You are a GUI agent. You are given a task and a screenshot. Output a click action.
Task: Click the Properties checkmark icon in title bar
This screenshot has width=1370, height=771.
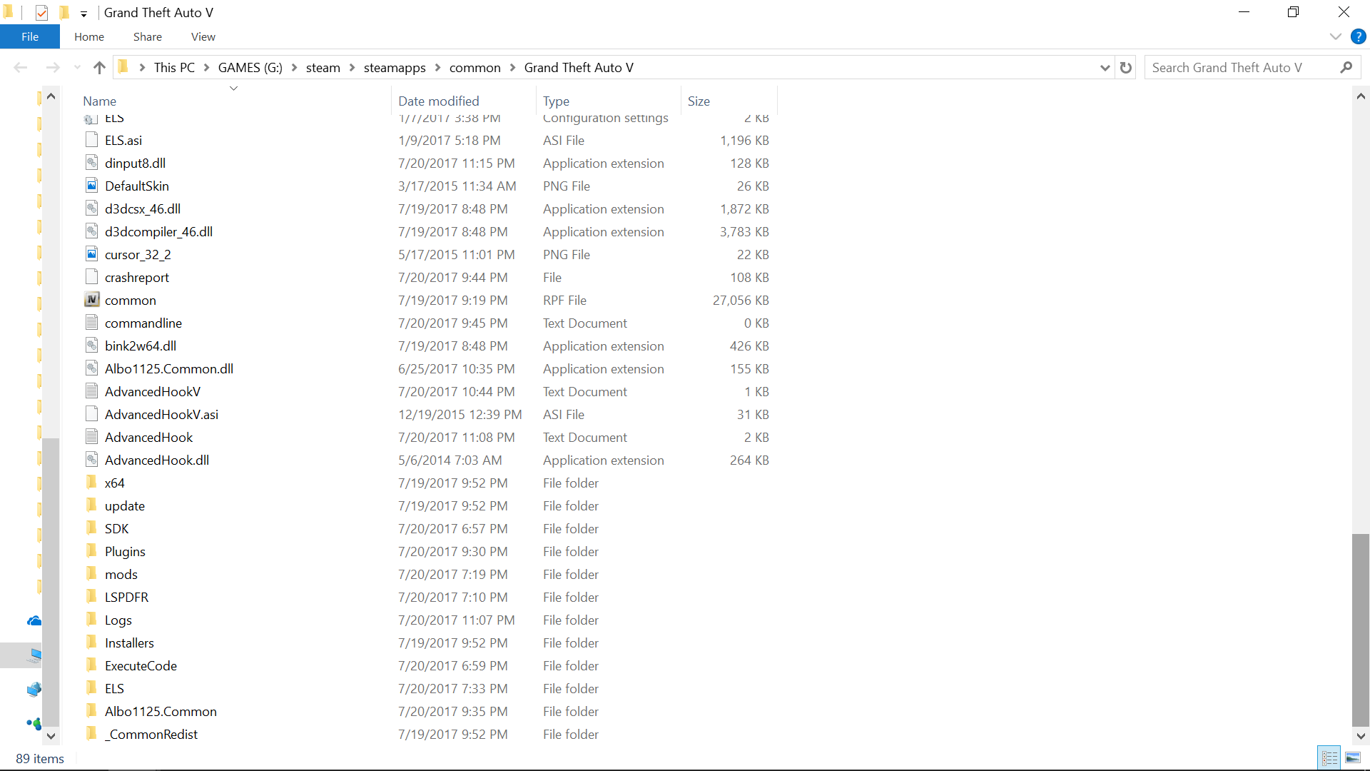click(x=41, y=13)
